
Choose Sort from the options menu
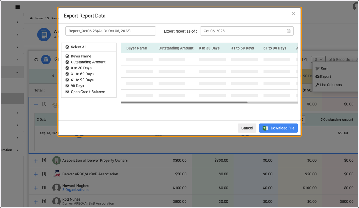(x=322, y=69)
